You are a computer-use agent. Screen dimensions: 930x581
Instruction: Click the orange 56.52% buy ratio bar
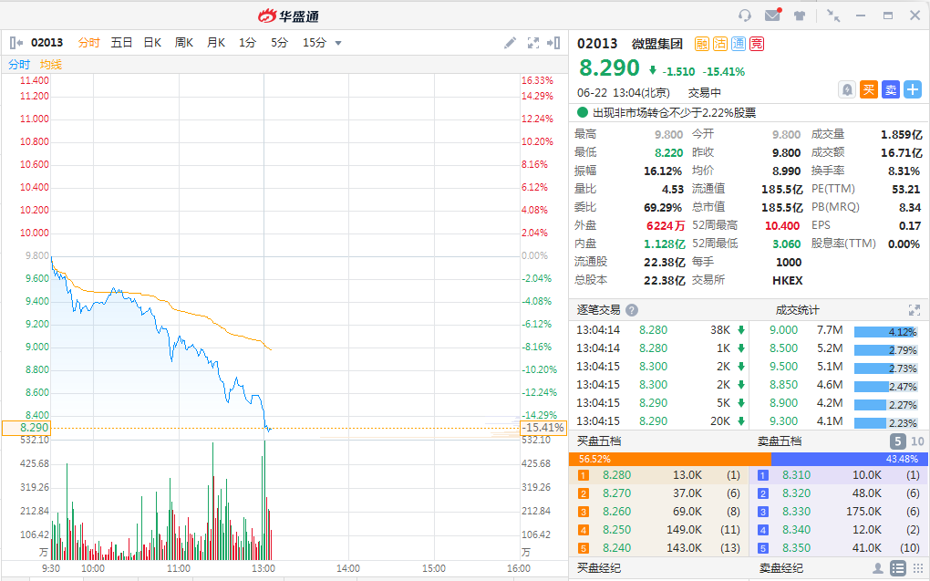click(669, 459)
